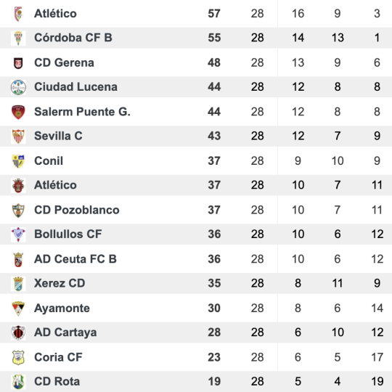Open the Coria CF team name link
The height and width of the screenshot is (392, 392).
tap(58, 357)
